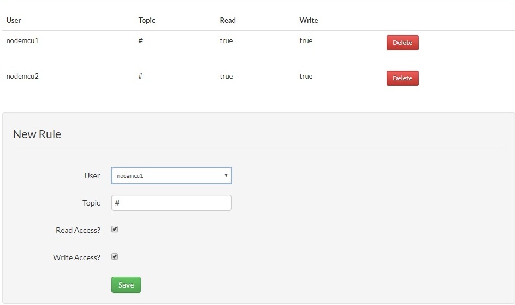Select the nodemcu2 username in the table
This screenshot has width=515, height=305.
pos(22,76)
